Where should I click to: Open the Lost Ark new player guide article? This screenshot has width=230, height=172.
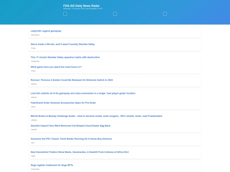(x=83, y=93)
